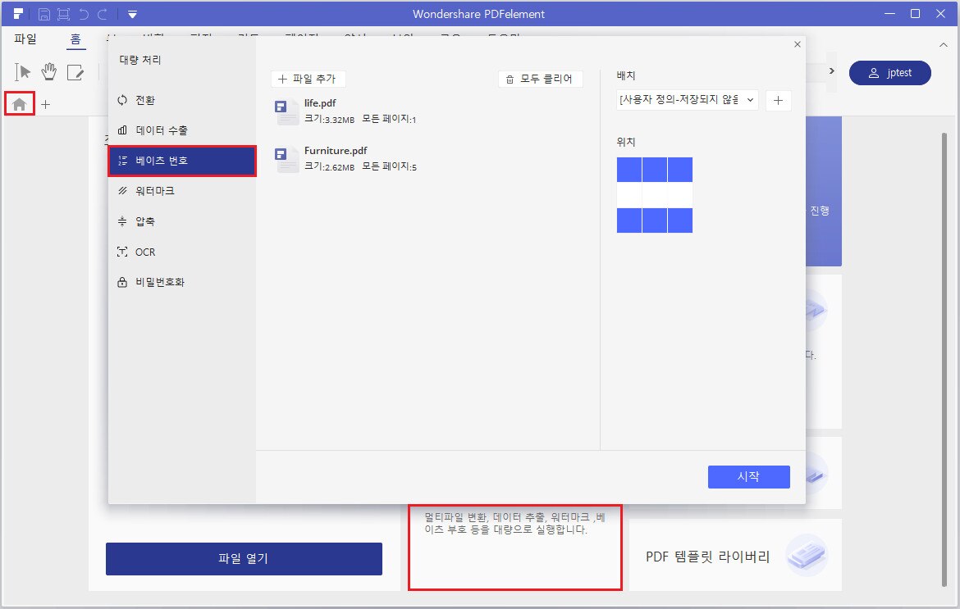960x609 pixels.
Task: Click the Edit tool icon in the toolbar
Action: pos(75,72)
